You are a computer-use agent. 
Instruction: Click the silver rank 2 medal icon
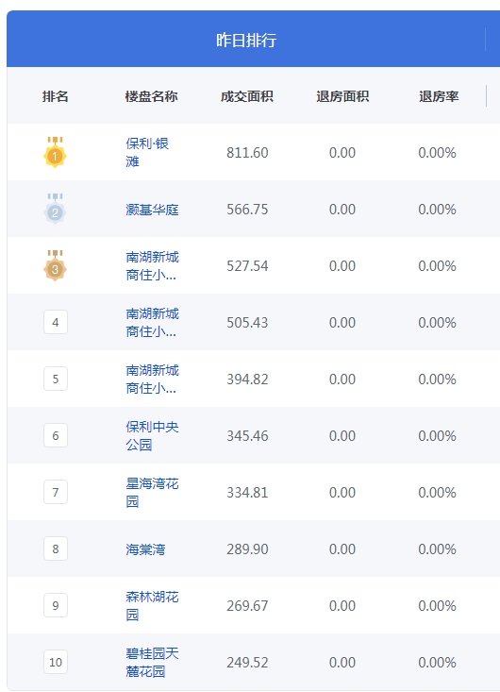(x=55, y=209)
